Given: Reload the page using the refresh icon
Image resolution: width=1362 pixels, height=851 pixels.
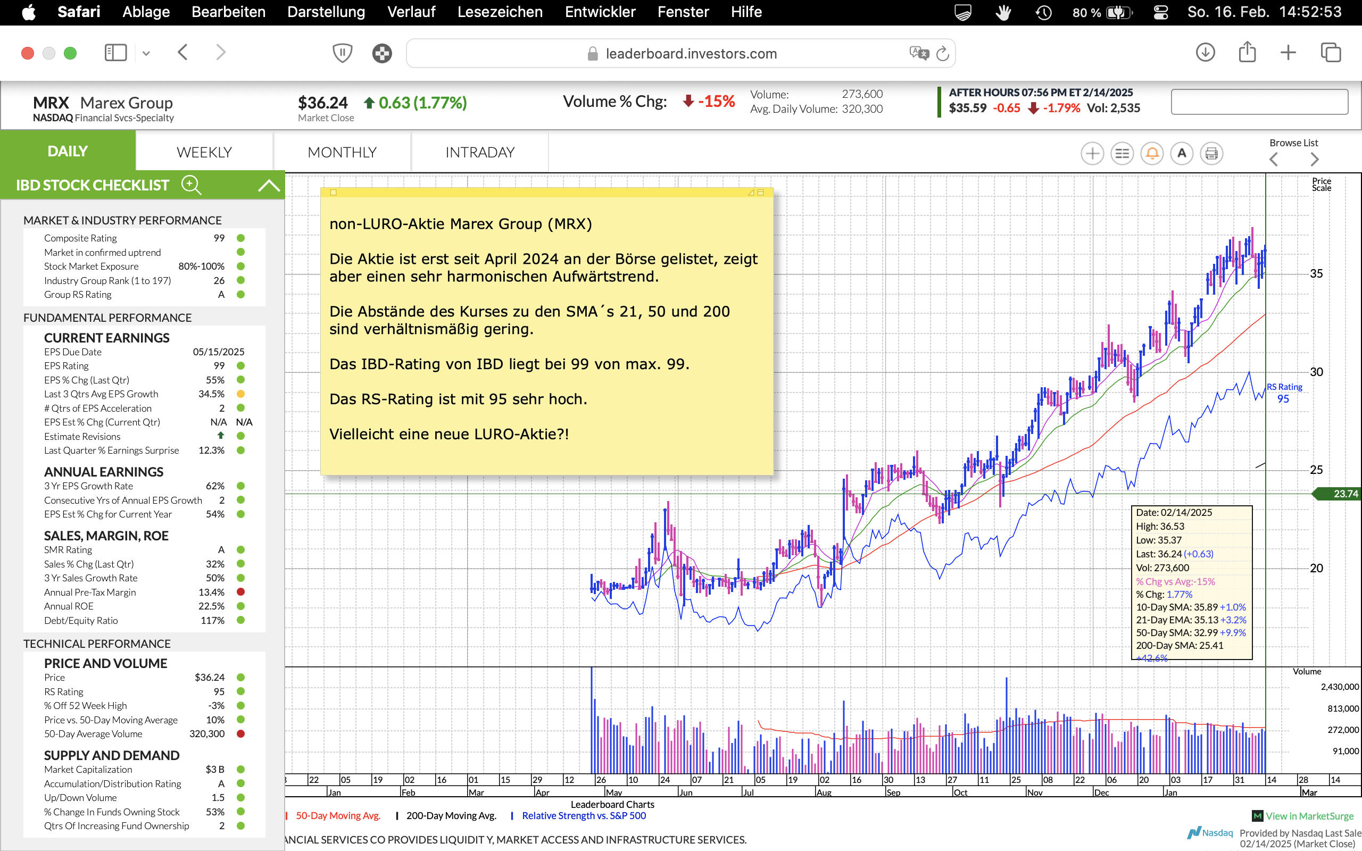Looking at the screenshot, I should coord(943,54).
